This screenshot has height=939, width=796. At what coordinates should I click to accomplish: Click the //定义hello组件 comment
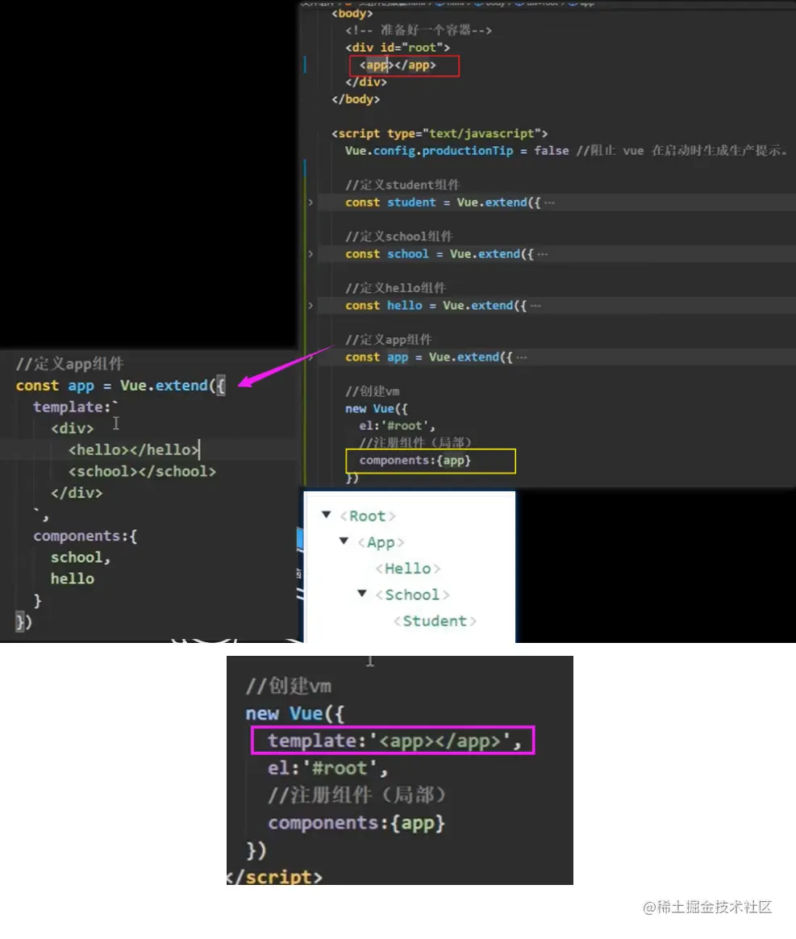click(395, 288)
